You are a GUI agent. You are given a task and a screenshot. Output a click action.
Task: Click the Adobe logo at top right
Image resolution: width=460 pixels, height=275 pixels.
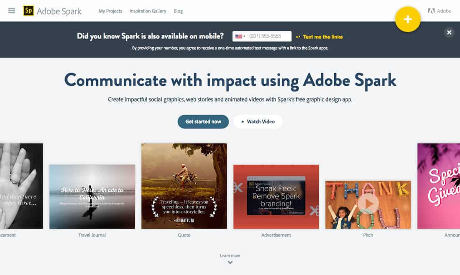point(440,11)
